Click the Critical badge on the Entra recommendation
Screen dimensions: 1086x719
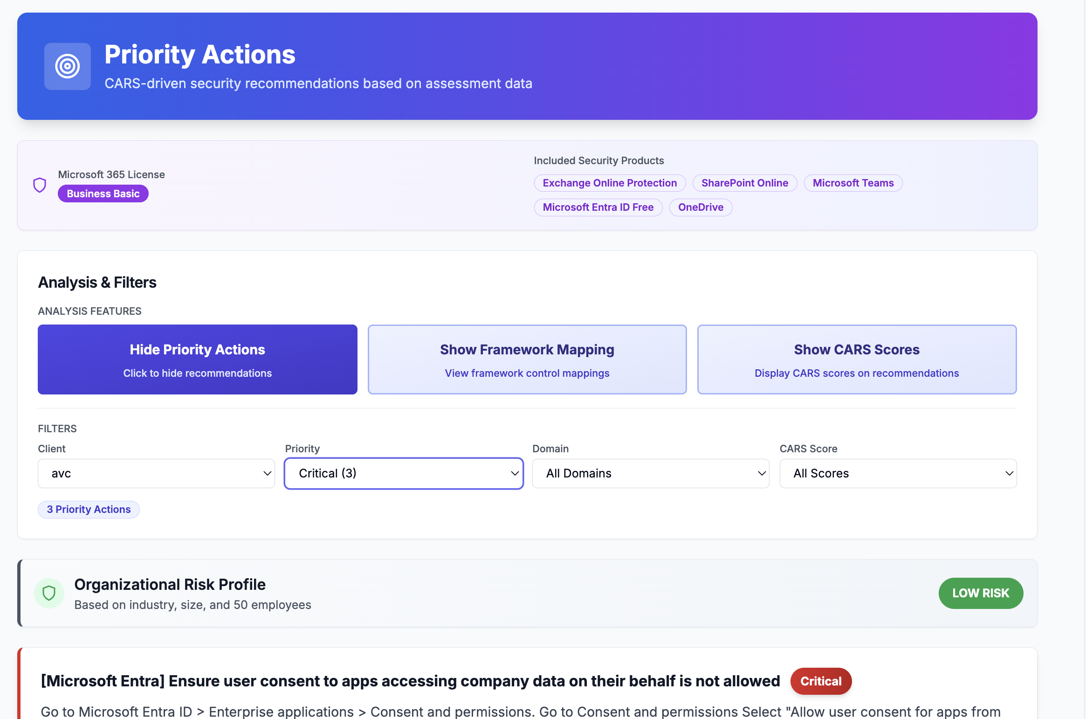pos(820,681)
